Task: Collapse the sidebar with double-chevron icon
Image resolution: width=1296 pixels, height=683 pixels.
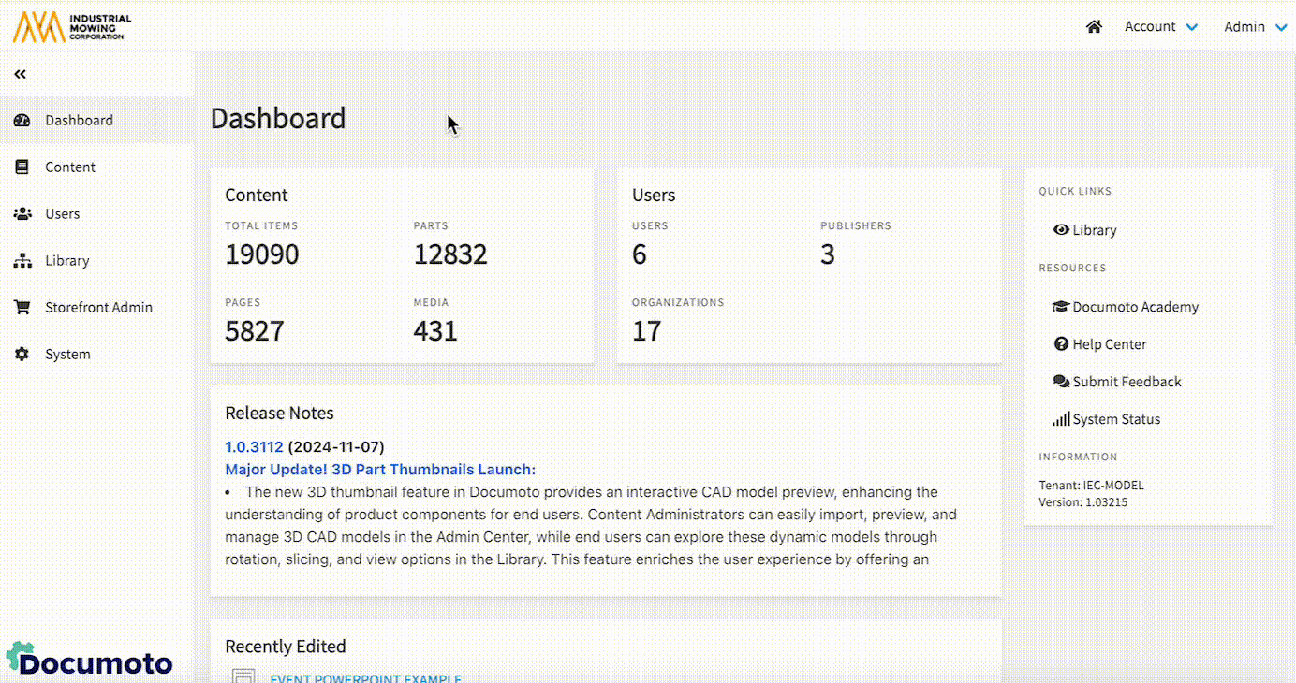Action: (x=20, y=74)
